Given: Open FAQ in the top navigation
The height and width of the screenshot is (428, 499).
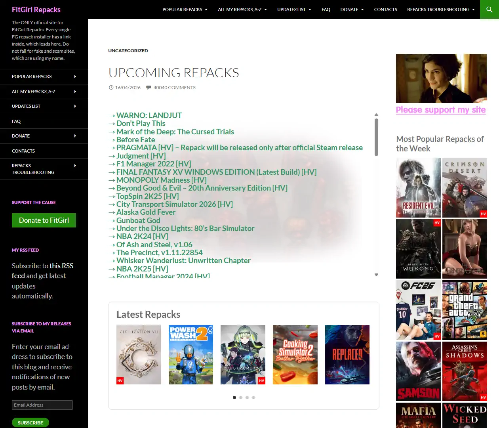Looking at the screenshot, I should point(326,10).
